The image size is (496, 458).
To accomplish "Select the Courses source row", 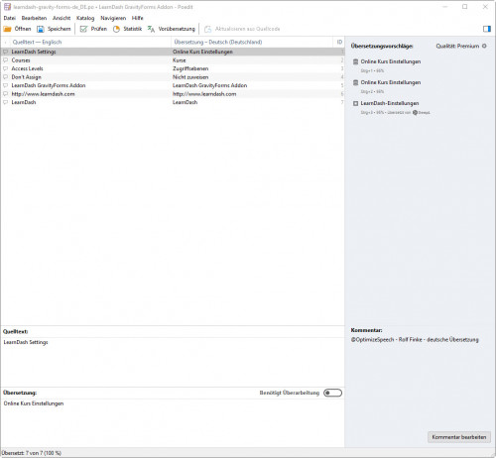I will 21,60.
